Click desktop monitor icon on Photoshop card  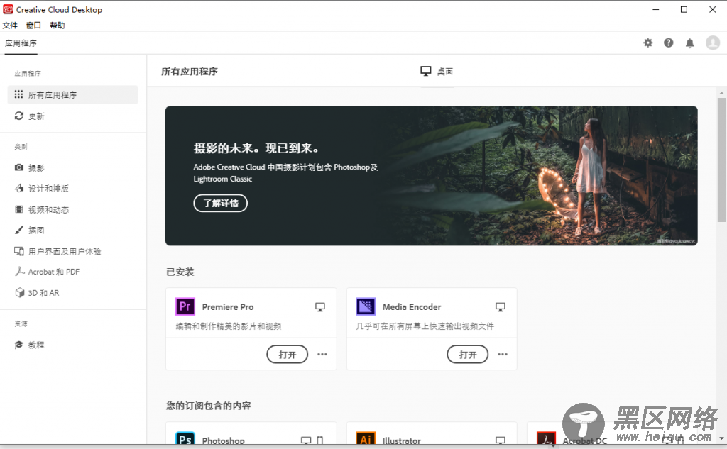(x=306, y=440)
